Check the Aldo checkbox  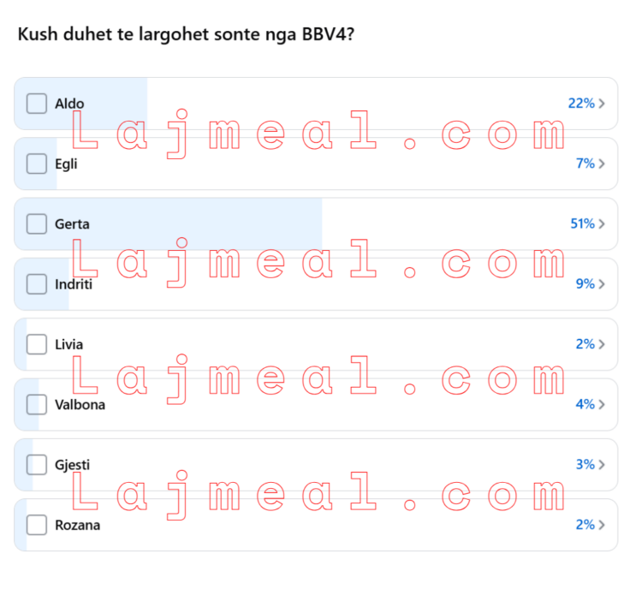pyautogui.click(x=37, y=104)
